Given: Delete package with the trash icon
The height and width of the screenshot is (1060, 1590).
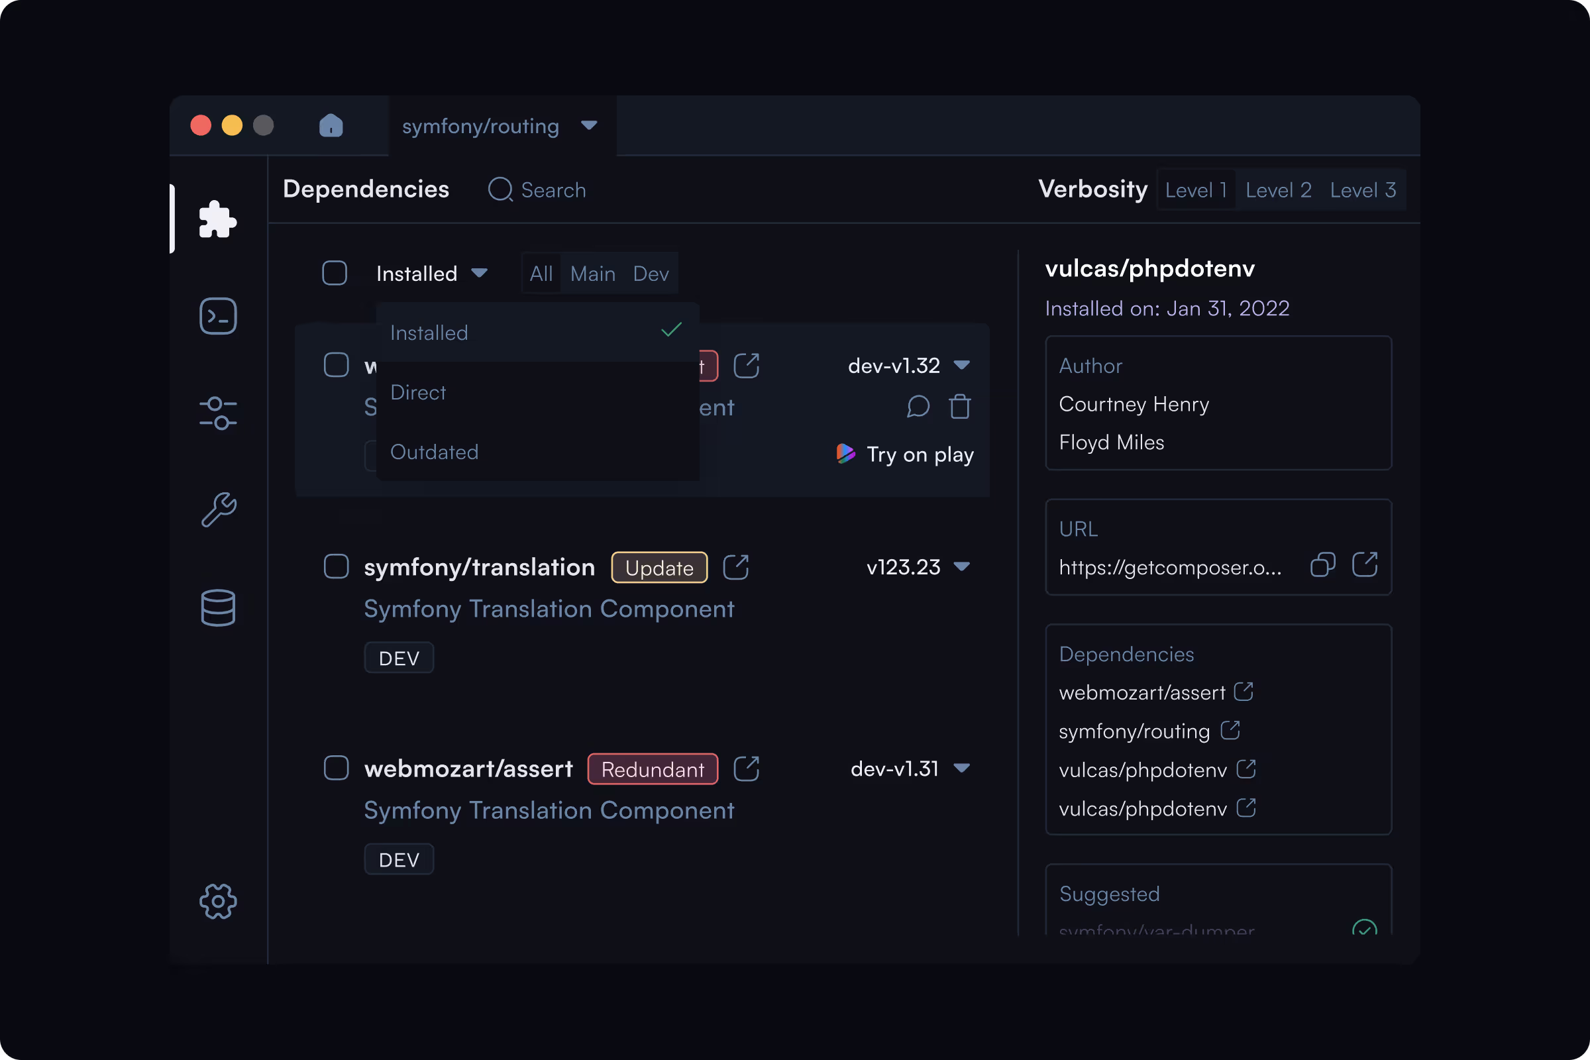Looking at the screenshot, I should coord(960,407).
